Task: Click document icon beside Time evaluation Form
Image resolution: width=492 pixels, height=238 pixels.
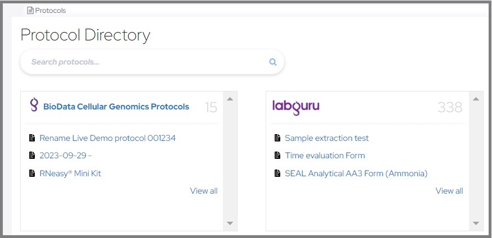Action: click(277, 155)
